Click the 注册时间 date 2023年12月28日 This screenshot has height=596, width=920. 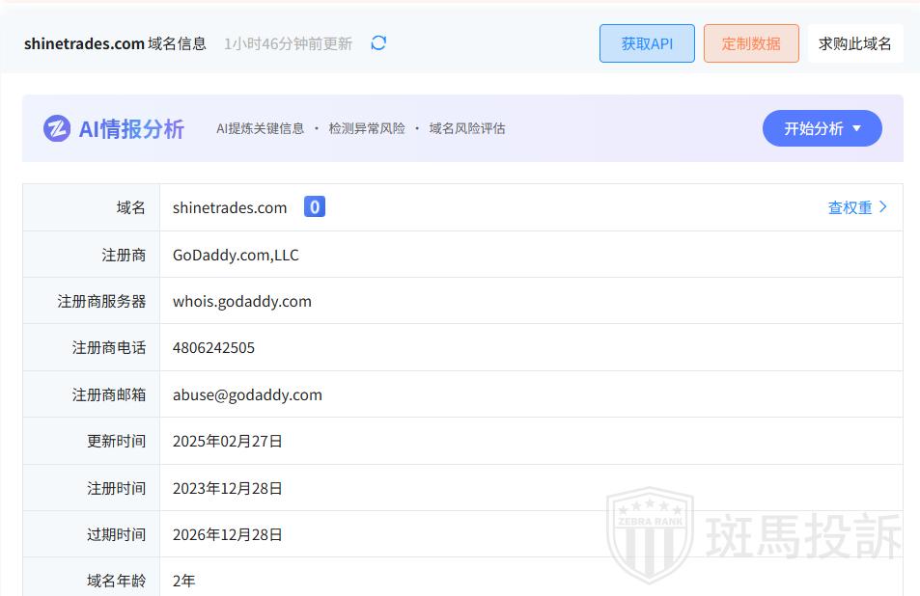point(227,488)
